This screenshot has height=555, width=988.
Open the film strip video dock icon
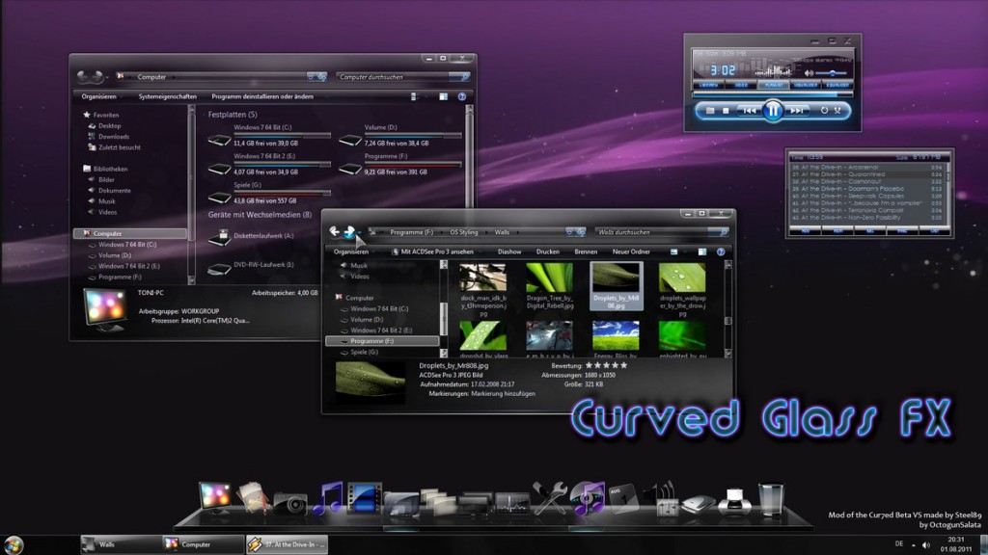(x=364, y=497)
